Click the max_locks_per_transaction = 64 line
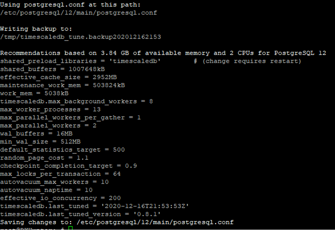The image size is (335, 230). tap(60, 174)
